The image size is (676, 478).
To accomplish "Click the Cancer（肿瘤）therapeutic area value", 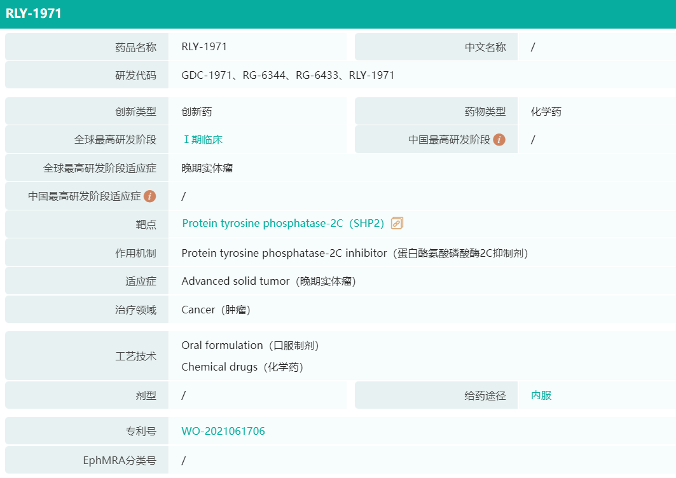I will click(216, 310).
